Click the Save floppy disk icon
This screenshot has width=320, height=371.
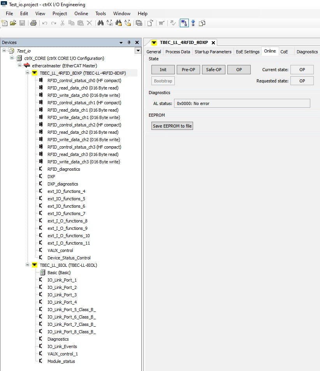[22, 23]
